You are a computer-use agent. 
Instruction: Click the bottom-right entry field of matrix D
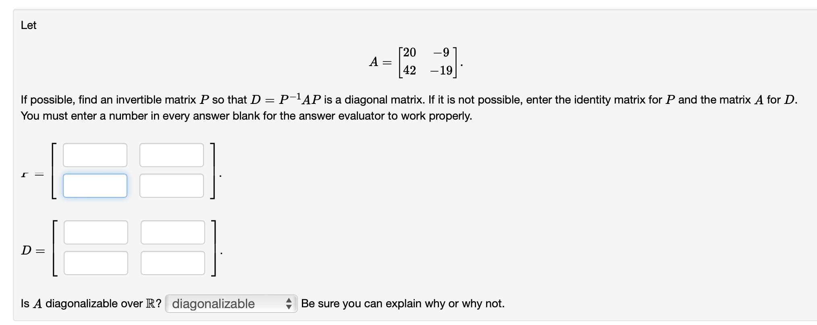point(172,263)
